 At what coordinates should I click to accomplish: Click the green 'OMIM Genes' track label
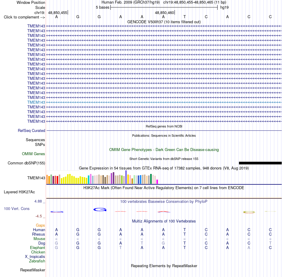[x=34, y=154]
